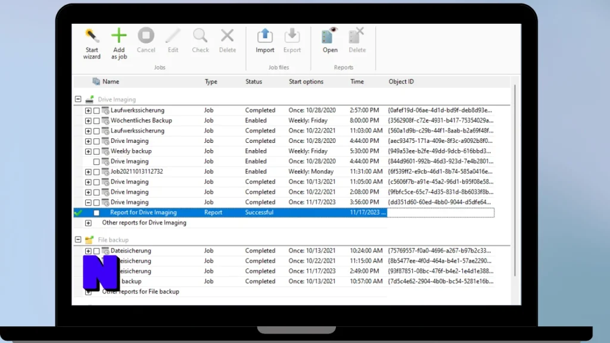
Task: Click the Cancel job icon
Action: pos(146,36)
